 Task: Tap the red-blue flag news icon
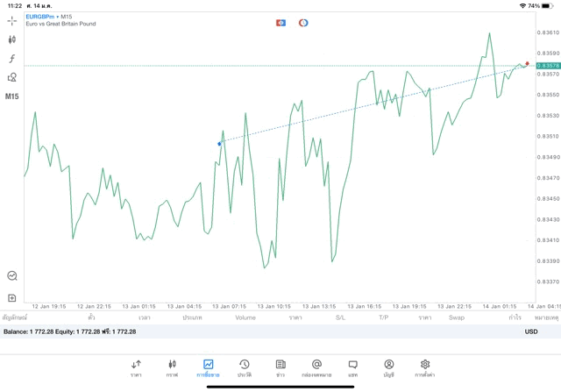pos(280,22)
